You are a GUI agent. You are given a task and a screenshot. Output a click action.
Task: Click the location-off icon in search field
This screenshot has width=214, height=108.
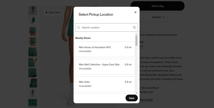[134, 27]
